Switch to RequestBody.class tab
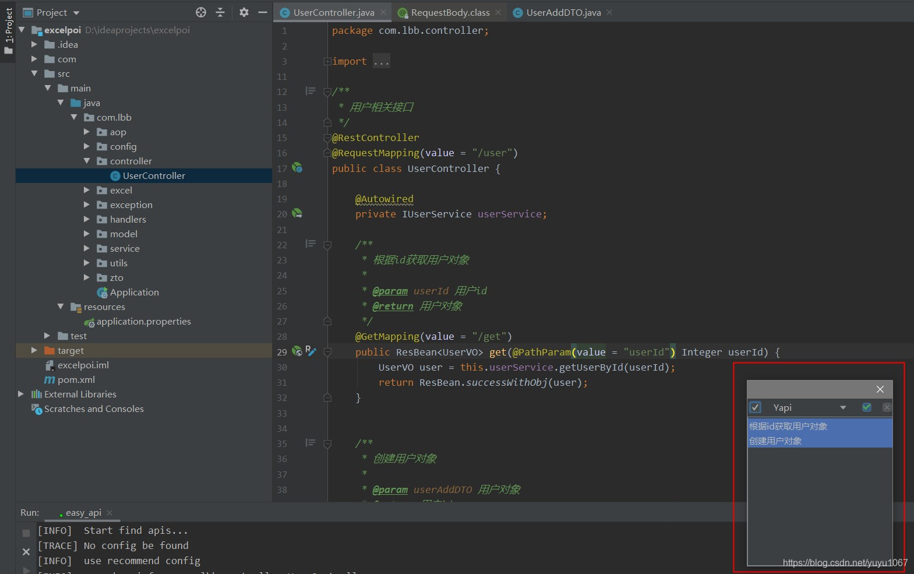This screenshot has width=914, height=574. pyautogui.click(x=450, y=12)
